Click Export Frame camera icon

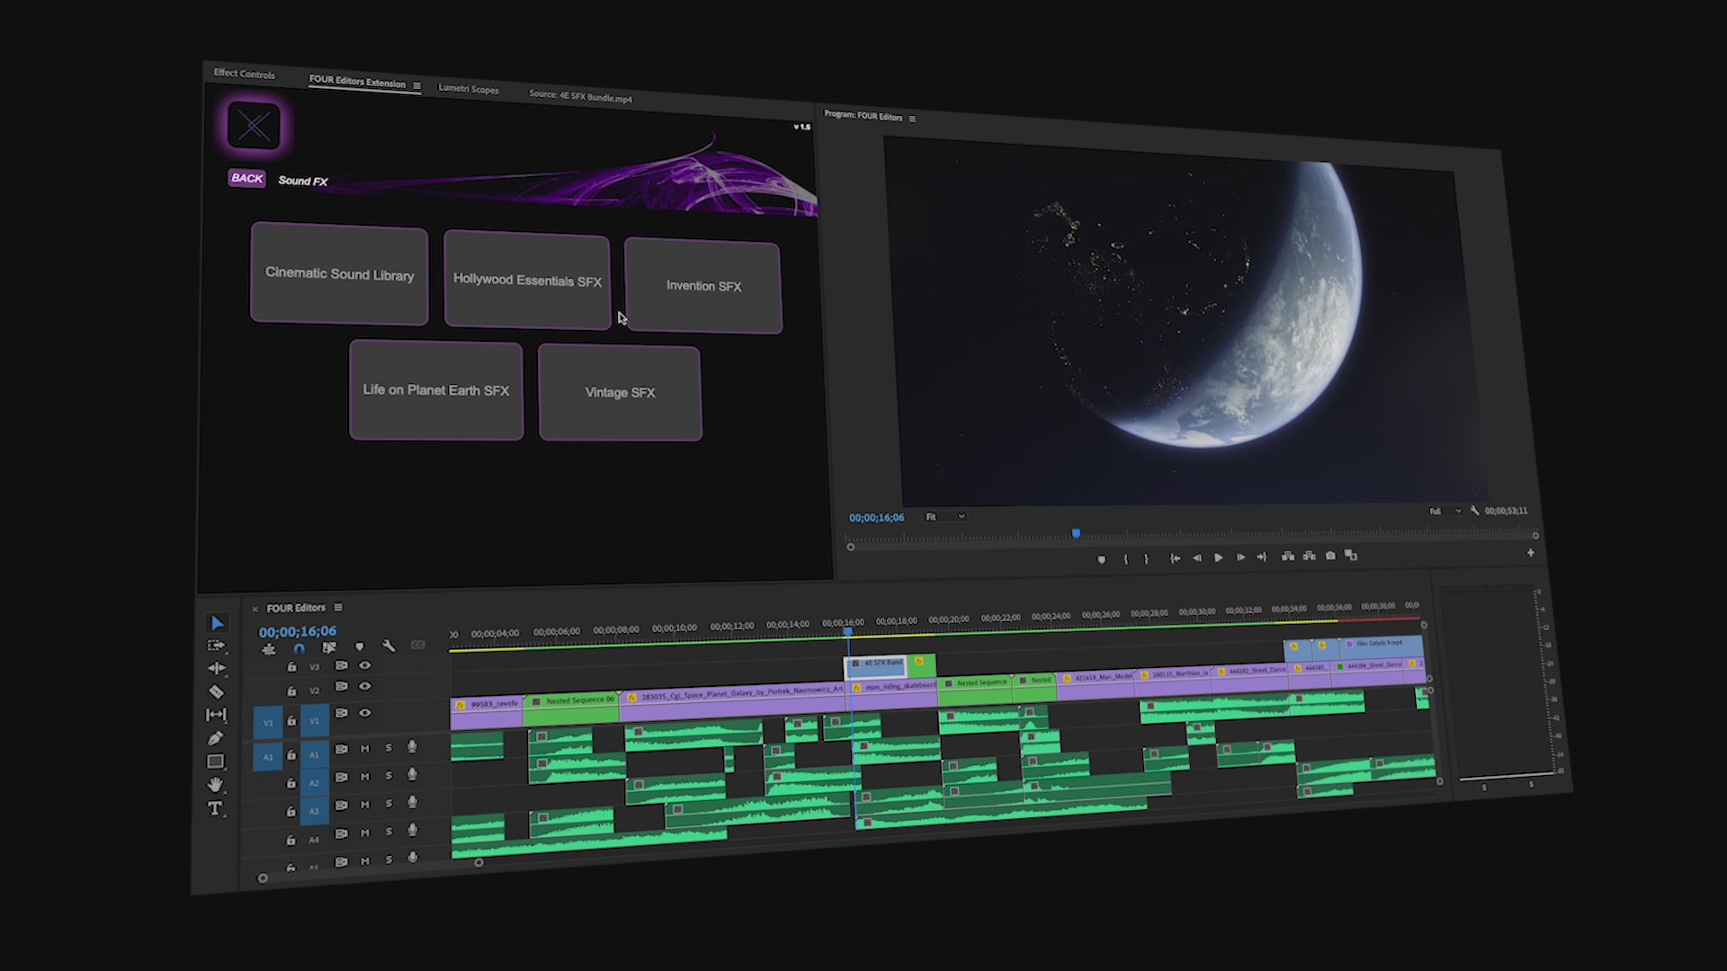tap(1330, 556)
